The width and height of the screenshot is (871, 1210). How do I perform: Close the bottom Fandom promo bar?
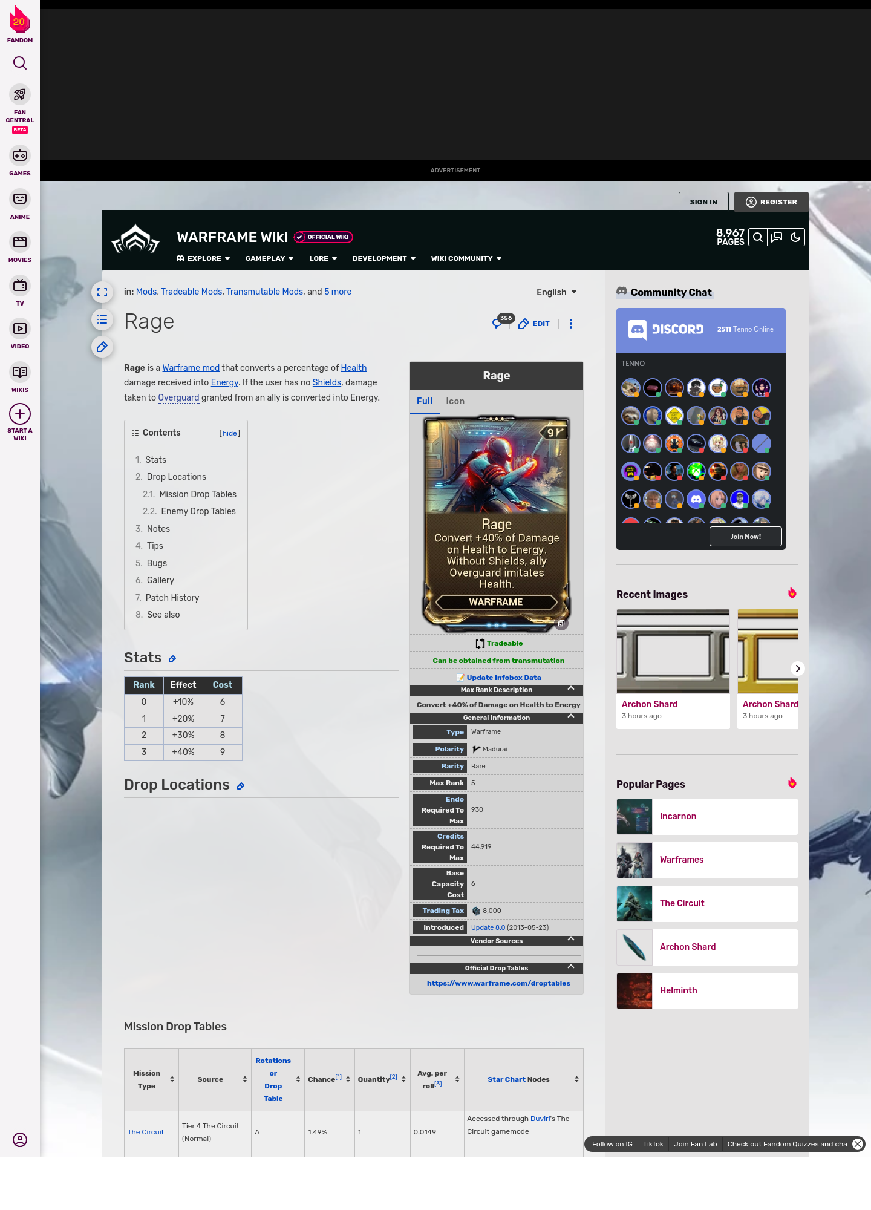tap(858, 1144)
